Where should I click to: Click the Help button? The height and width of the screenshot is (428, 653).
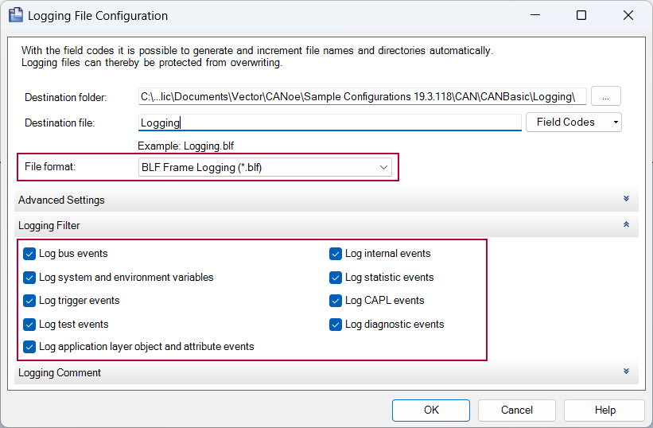point(604,410)
